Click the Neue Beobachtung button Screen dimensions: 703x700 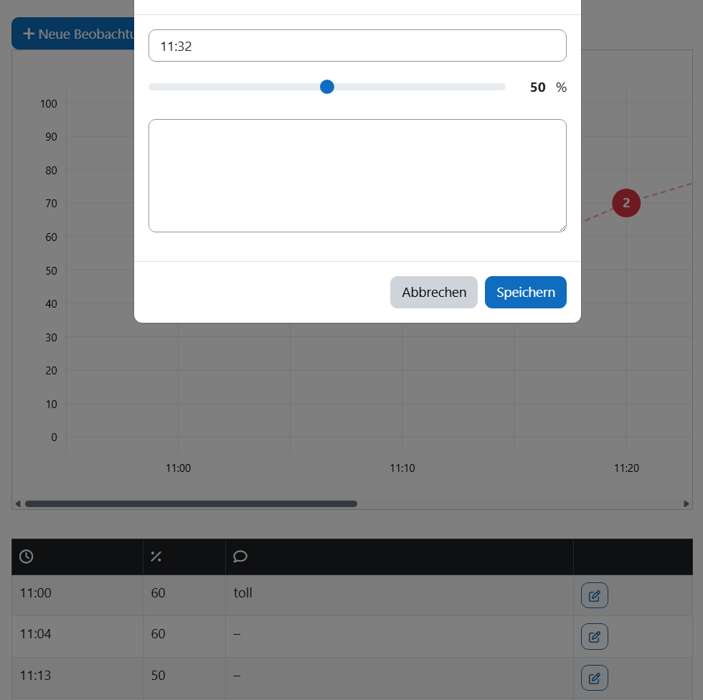[x=73, y=34]
